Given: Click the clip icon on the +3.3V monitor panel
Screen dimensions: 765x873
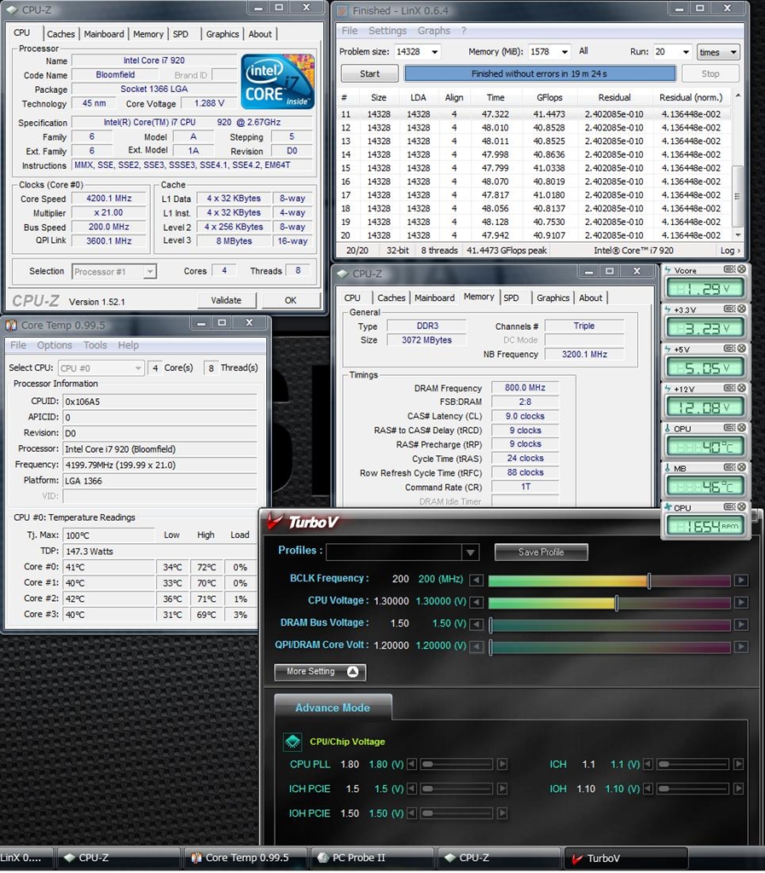Looking at the screenshot, I should point(729,309).
